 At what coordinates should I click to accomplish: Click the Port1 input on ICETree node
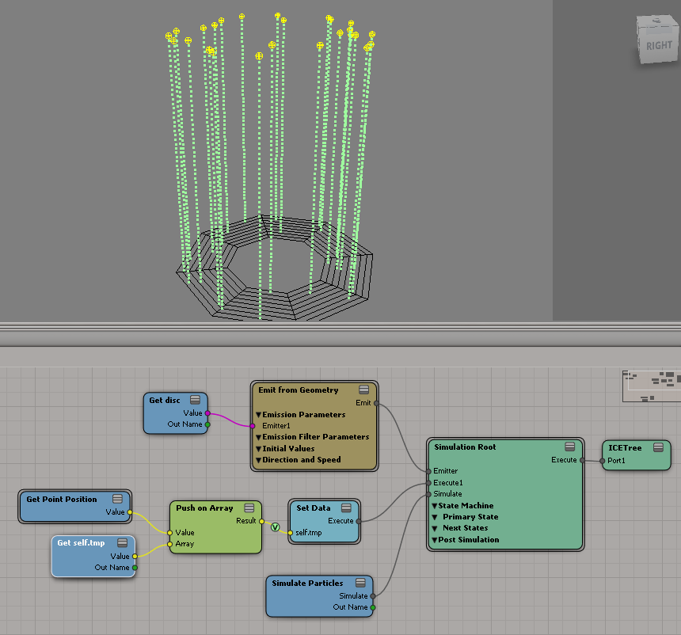click(603, 460)
